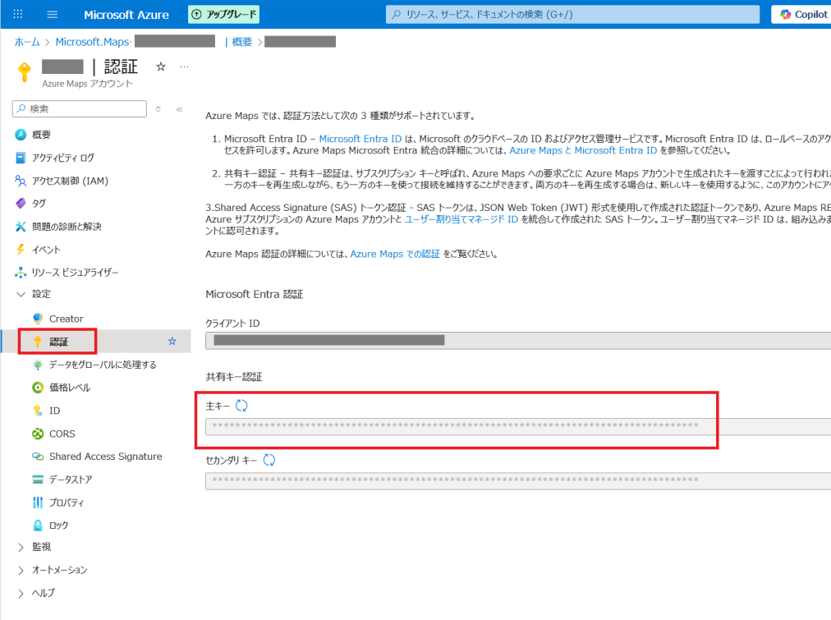Click the アクセス制御 people icon

tap(21, 181)
